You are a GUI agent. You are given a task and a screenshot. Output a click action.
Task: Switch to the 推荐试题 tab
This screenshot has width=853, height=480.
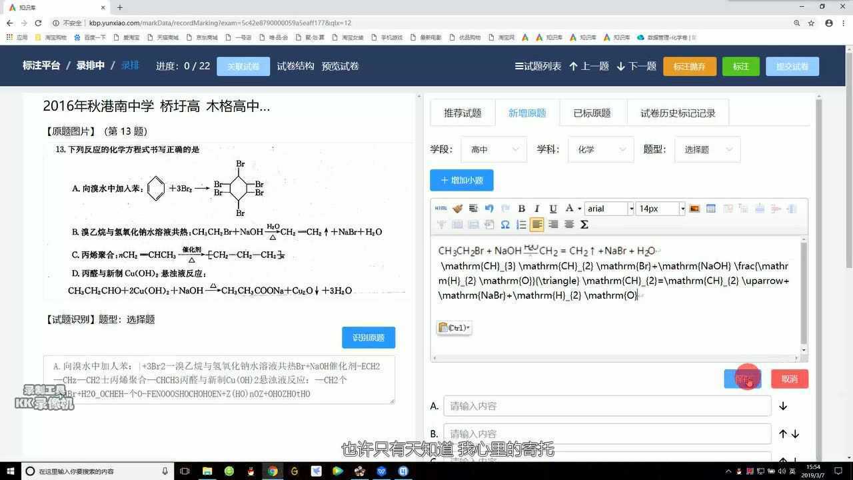pyautogui.click(x=462, y=113)
